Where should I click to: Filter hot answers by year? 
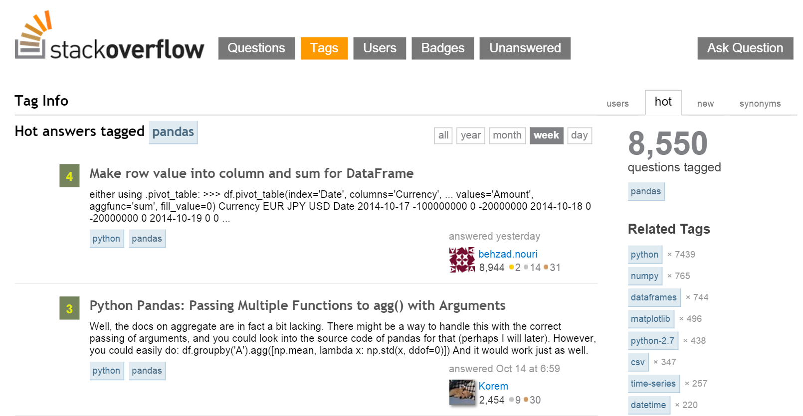(x=470, y=136)
